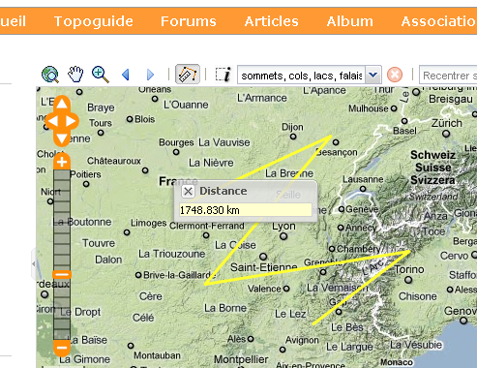Screen dimensions: 477x368
Task: Select the magnifier zoom-in tool
Action: coord(101,75)
